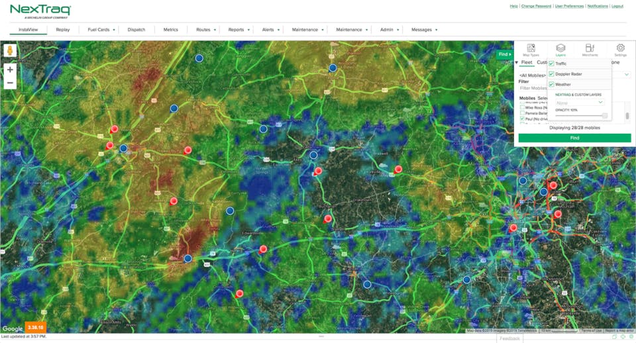
Task: Check the Mike Ross mobile checkbox
Action: point(523,108)
